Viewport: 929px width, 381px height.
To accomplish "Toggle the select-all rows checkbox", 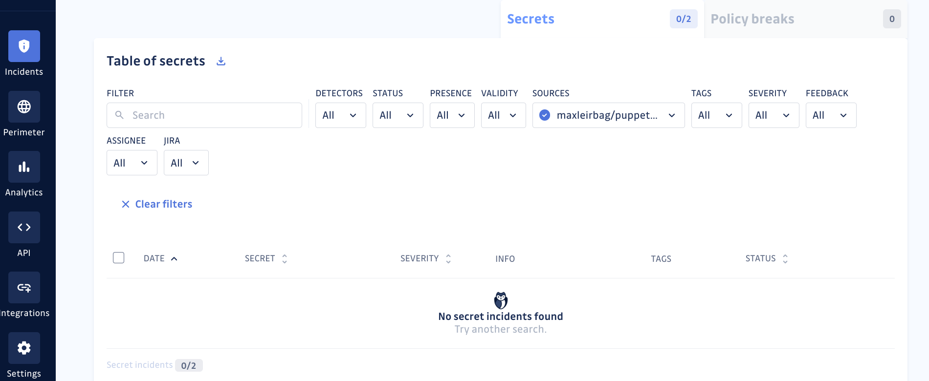I will click(118, 257).
